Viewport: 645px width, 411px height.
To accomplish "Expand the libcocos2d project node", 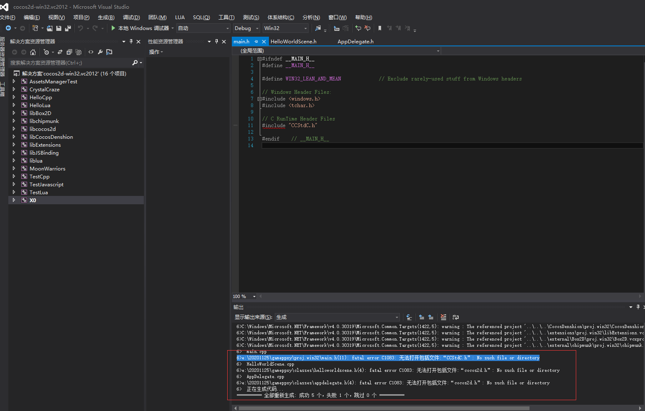I will tap(14, 129).
